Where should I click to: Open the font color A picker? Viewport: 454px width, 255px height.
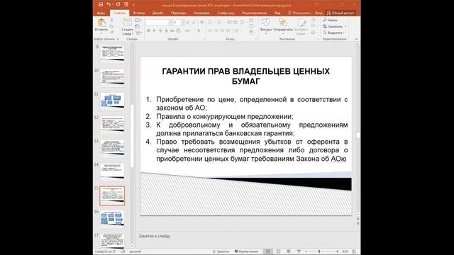(199, 30)
